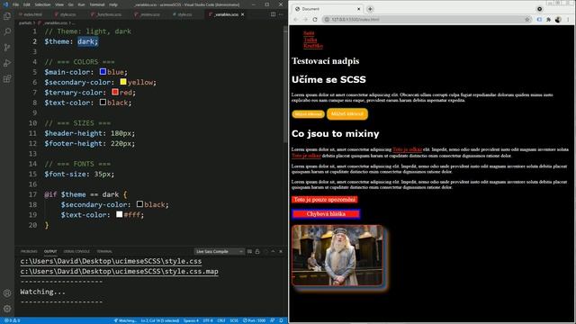The image size is (576, 324).
Task: Open the Search view in the activity bar
Action: pos(7,31)
